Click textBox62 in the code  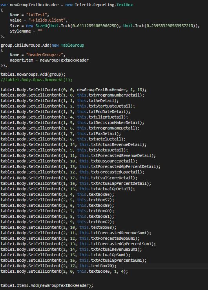pyautogui.click(x=99, y=222)
